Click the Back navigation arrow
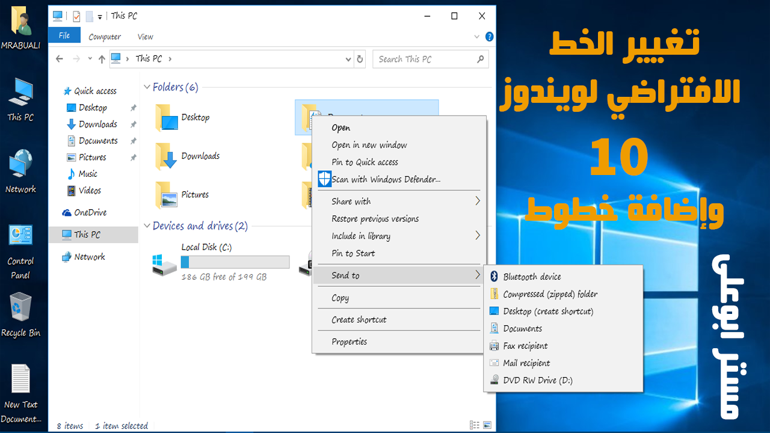 coord(59,59)
